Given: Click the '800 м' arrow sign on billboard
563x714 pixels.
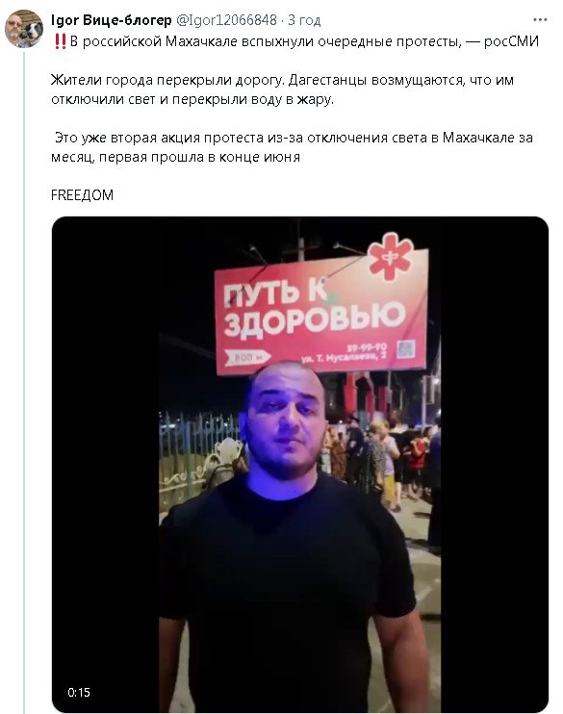Looking at the screenshot, I should (247, 357).
